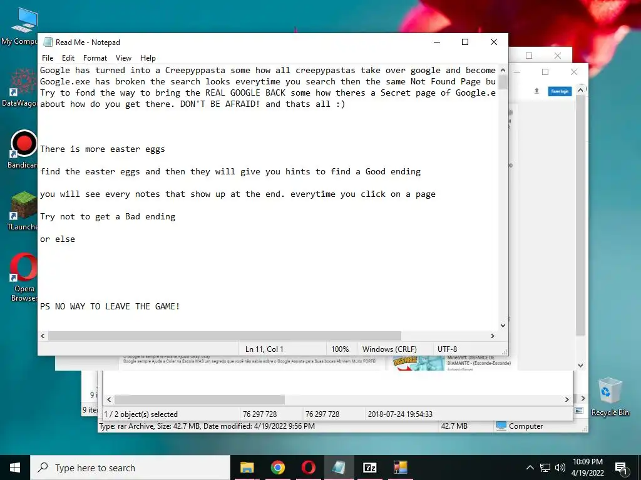This screenshot has width=641, height=480.
Task: Show hidden system tray icons
Action: pos(530,467)
